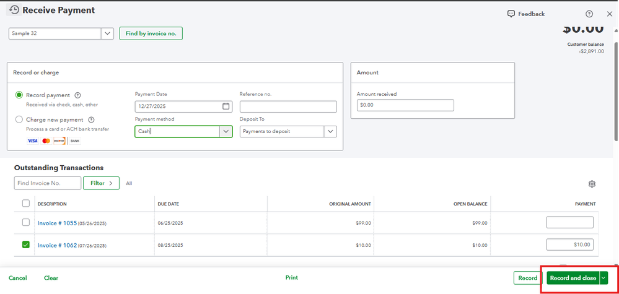Check the Invoice # 1055 checkbox
The image size is (619, 294).
[25, 223]
